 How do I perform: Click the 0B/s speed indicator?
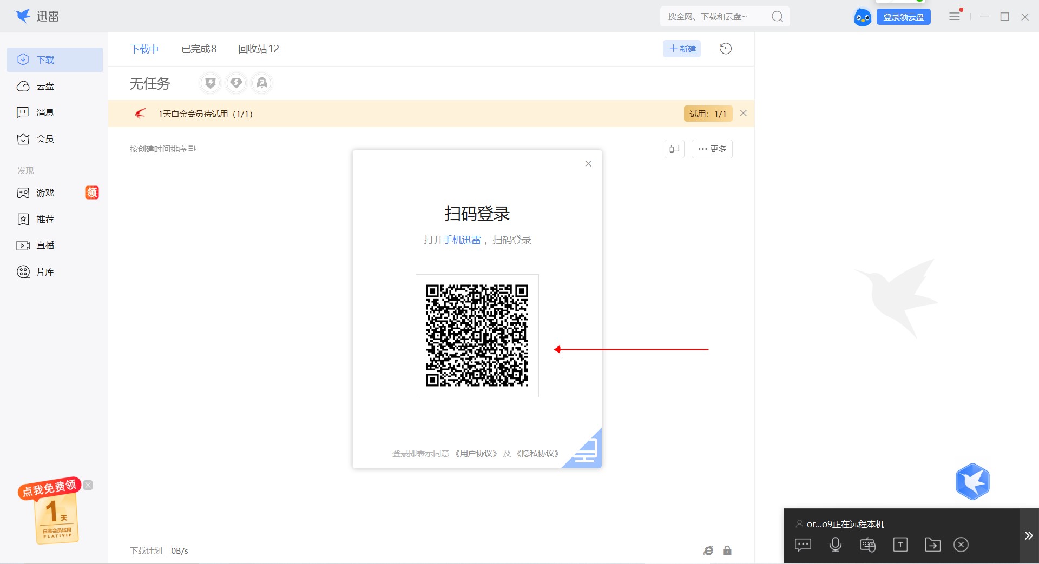click(180, 550)
